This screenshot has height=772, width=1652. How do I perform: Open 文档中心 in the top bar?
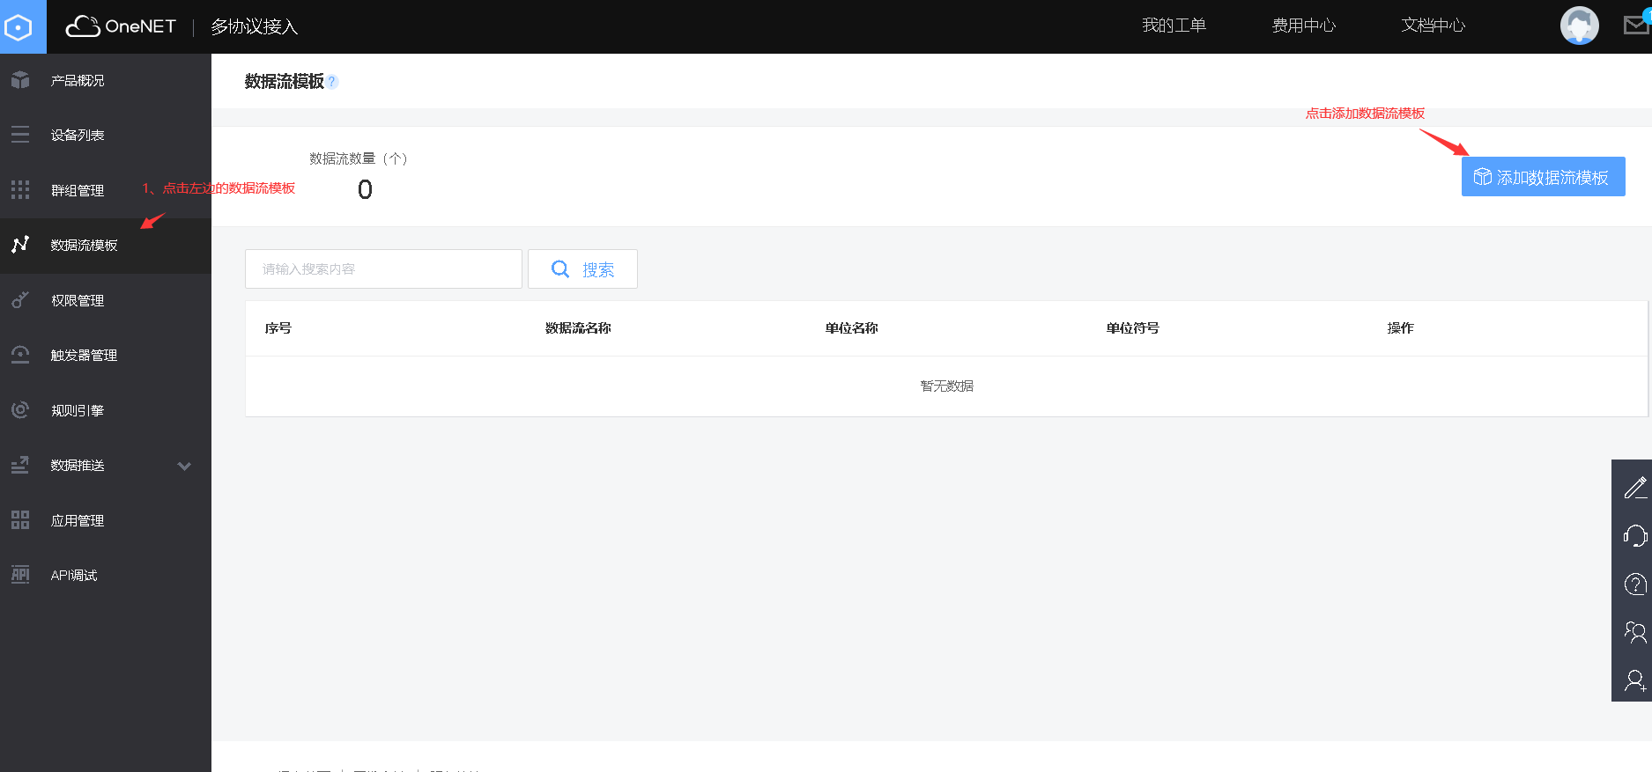[x=1433, y=26]
